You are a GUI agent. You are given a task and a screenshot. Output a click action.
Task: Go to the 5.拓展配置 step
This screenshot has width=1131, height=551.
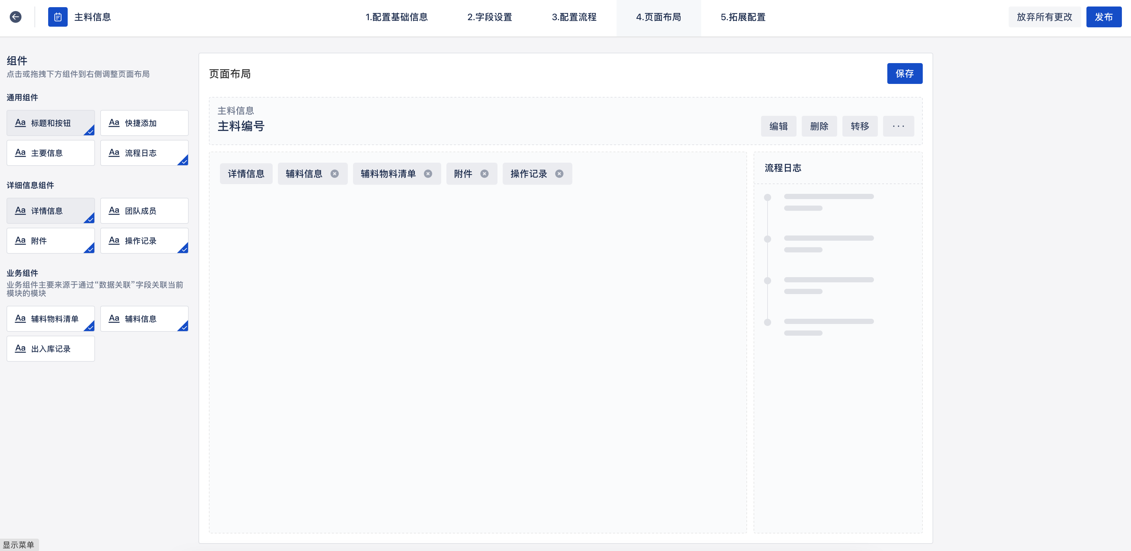pyautogui.click(x=743, y=17)
